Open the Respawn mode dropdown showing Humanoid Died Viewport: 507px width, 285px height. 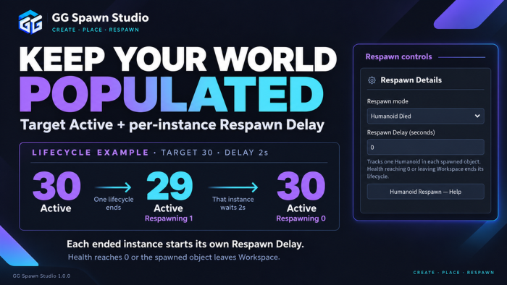[x=426, y=116]
